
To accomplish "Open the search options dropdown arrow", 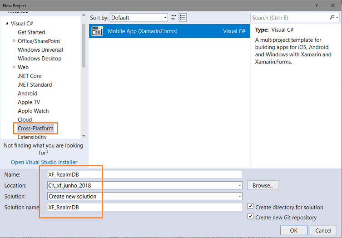I will pyautogui.click(x=337, y=18).
